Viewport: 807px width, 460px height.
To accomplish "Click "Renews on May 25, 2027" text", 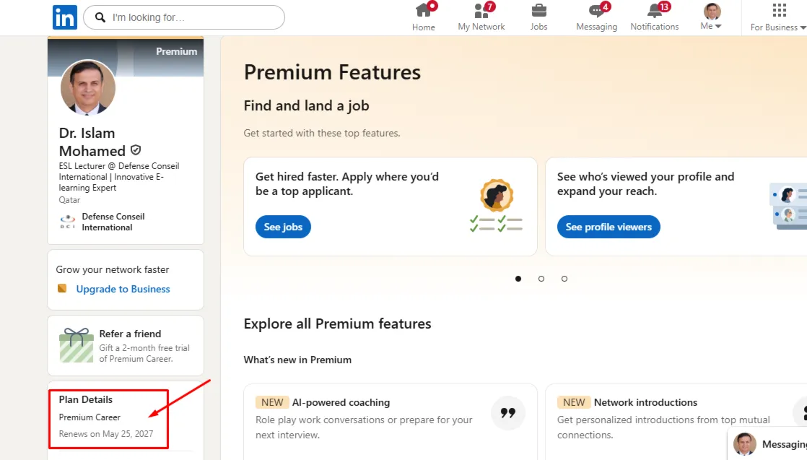I will pyautogui.click(x=106, y=434).
